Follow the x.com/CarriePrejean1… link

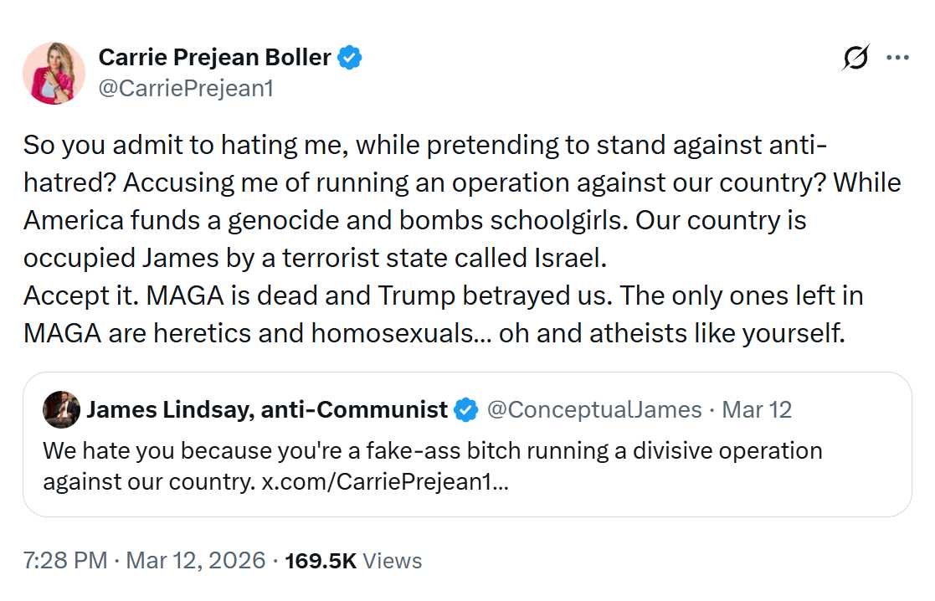384,483
